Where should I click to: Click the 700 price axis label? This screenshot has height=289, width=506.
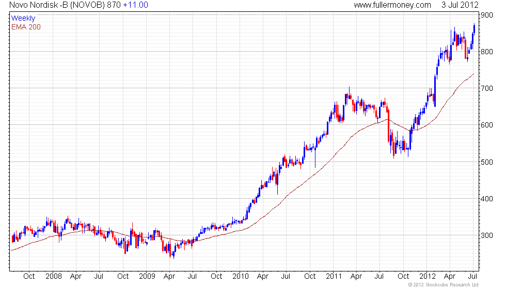(x=486, y=88)
